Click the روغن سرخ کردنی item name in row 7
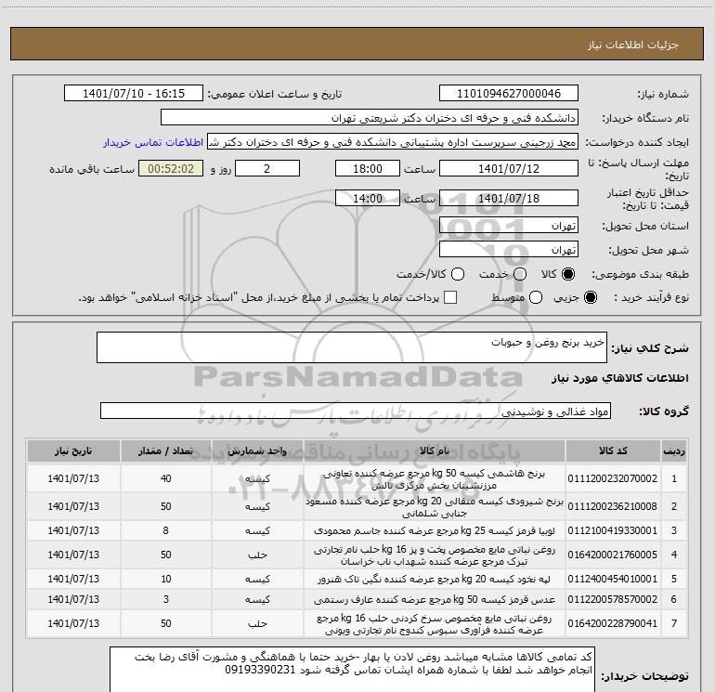 click(x=435, y=624)
